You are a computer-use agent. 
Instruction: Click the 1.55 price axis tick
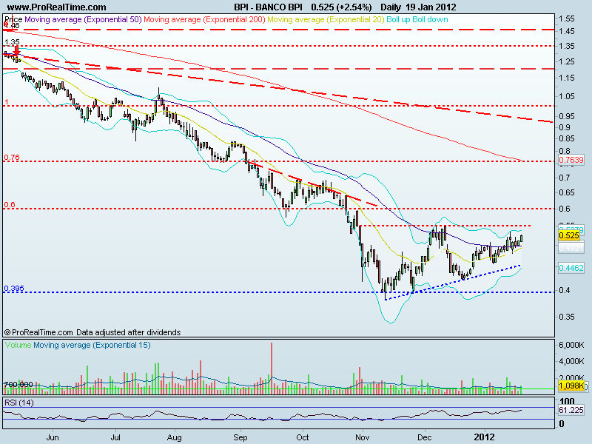click(567, 18)
